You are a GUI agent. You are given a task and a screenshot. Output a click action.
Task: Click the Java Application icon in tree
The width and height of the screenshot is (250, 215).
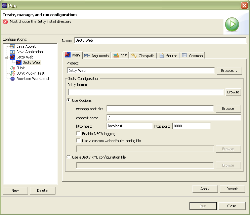tap(12, 52)
